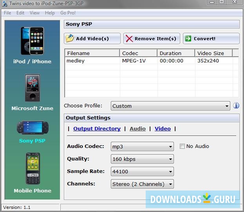
Task: Minimize the Twins video window
Action: (212, 2)
